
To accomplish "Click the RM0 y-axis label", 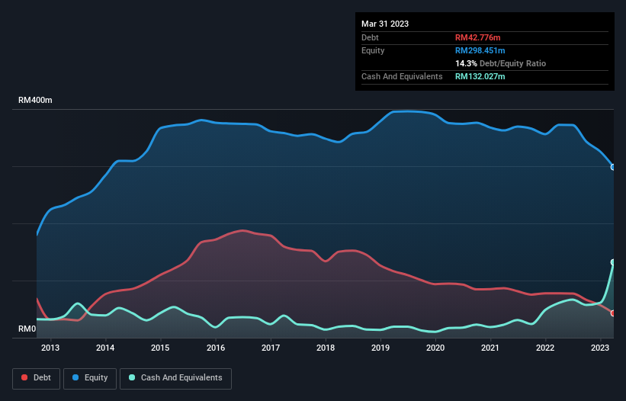I will click(x=27, y=329).
